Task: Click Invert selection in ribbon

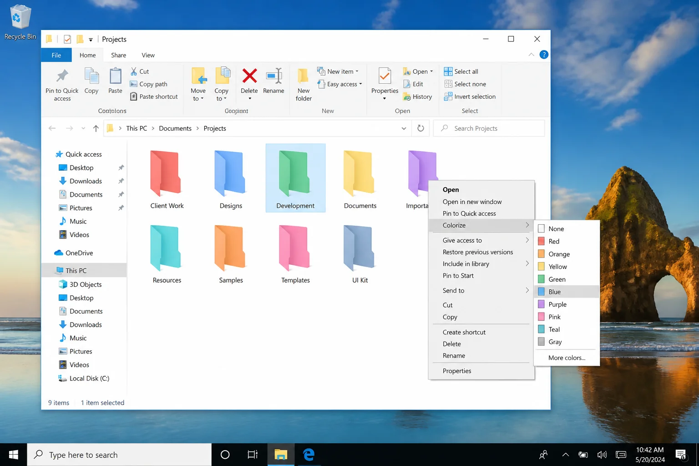Action: coord(470,96)
